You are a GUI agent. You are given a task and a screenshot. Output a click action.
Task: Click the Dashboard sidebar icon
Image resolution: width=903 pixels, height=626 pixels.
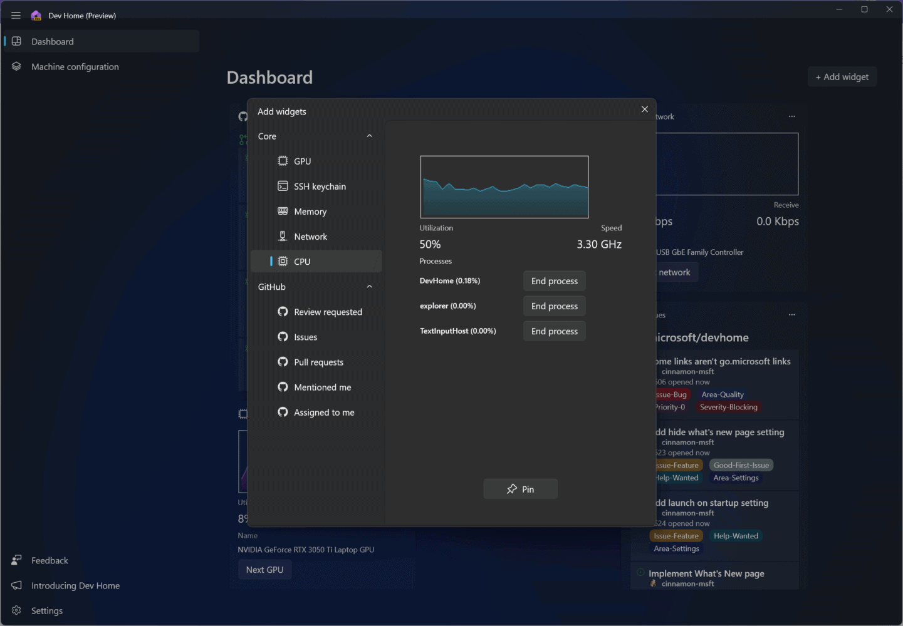click(17, 41)
